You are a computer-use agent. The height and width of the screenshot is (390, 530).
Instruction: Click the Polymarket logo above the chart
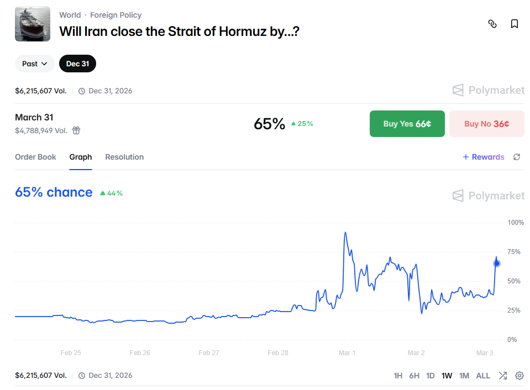pyautogui.click(x=489, y=196)
